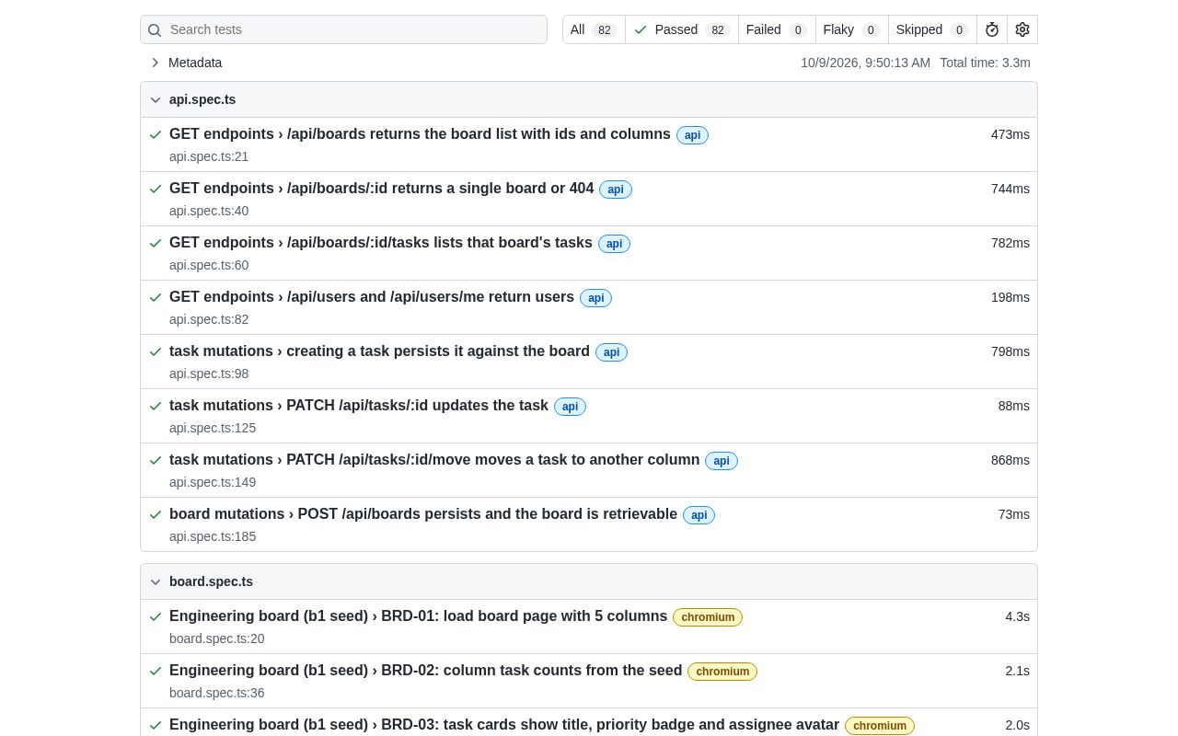Click the api.spec.ts:98 location text
The width and height of the screenshot is (1178, 736).
(209, 374)
